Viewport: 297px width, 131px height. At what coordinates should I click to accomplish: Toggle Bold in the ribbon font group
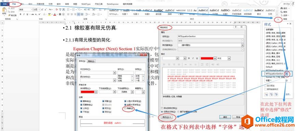point(21,14)
